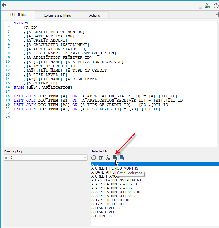This screenshot has width=219, height=228.
Task: Click [dbo].[APPLICATION] in the SQL editor
Action: click(x=49, y=88)
